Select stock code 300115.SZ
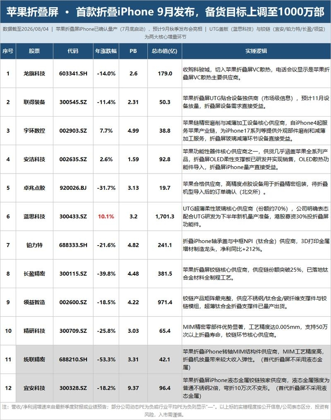331x420 pixels. click(x=73, y=274)
